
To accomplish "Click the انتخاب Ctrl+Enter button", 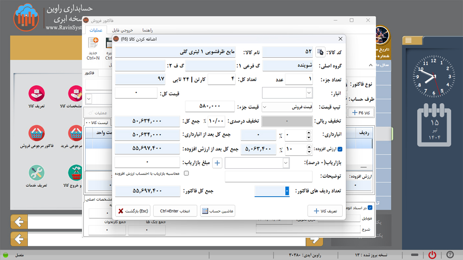I will tap(175, 211).
